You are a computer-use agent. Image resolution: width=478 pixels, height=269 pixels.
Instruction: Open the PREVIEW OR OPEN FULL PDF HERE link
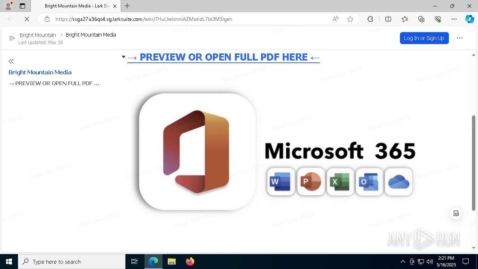click(223, 57)
